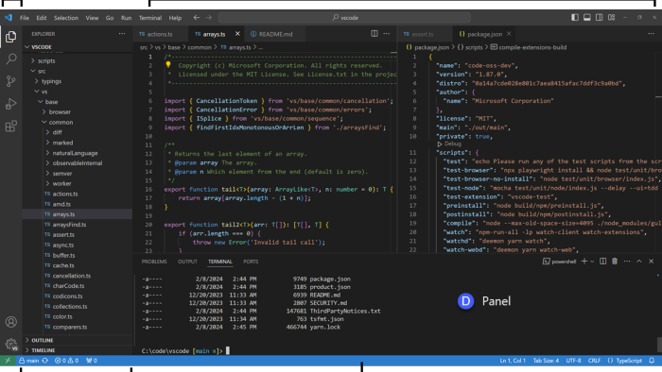Open the Manage gear icon
The image size is (662, 372).
point(11,344)
